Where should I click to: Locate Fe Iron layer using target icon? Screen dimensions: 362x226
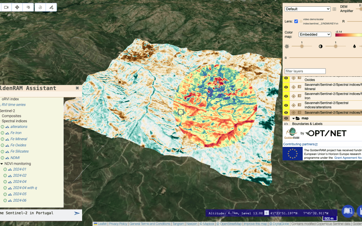pos(293,96)
